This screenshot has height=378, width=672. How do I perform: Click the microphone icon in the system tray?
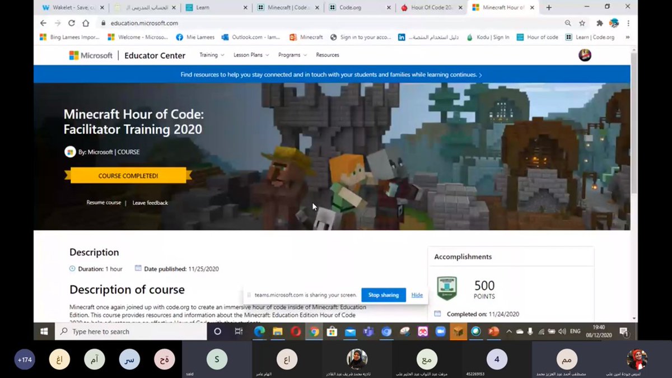tap(530, 332)
